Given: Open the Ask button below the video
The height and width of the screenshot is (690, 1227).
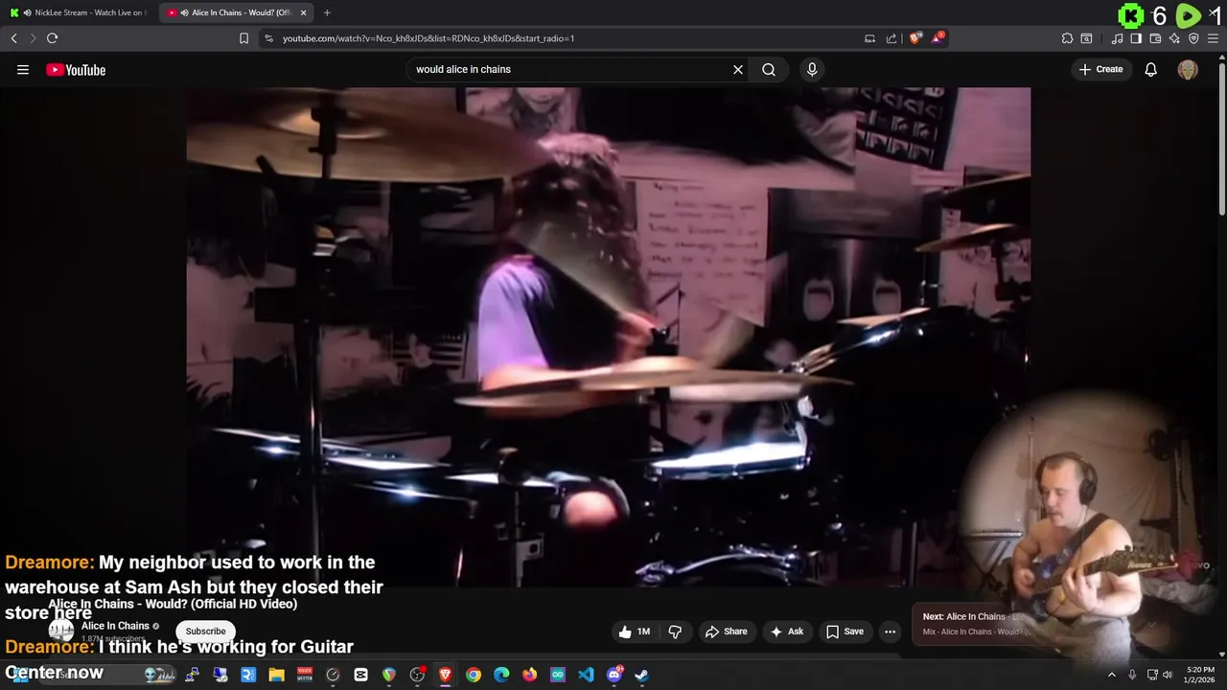Looking at the screenshot, I should coord(786,632).
